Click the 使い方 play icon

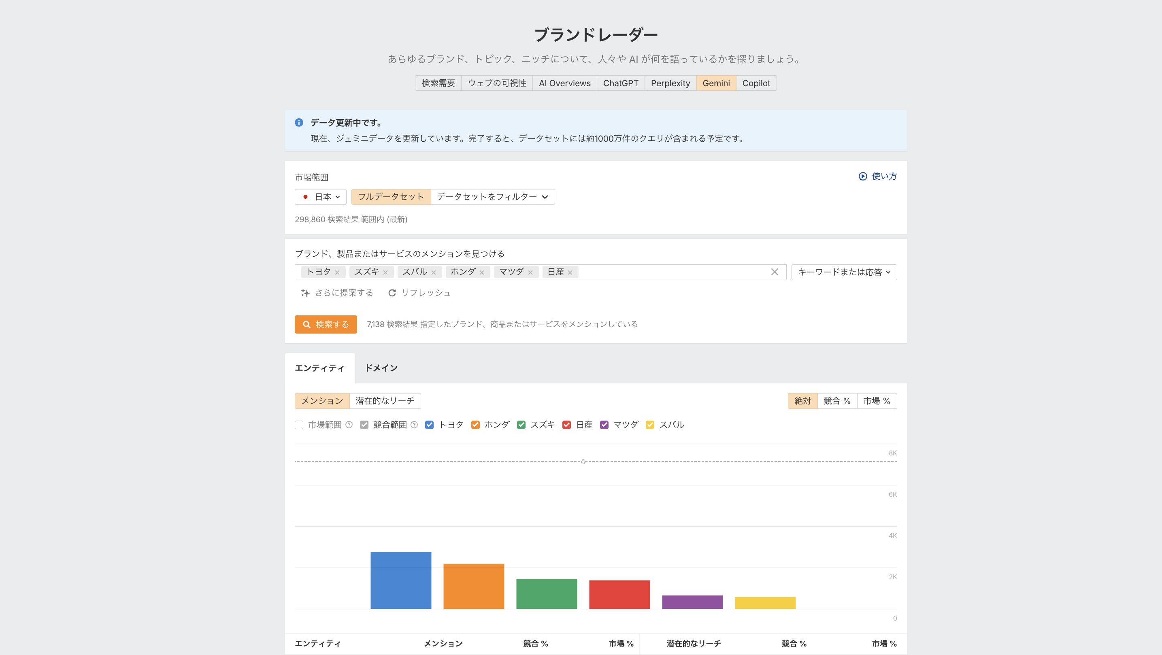862,177
